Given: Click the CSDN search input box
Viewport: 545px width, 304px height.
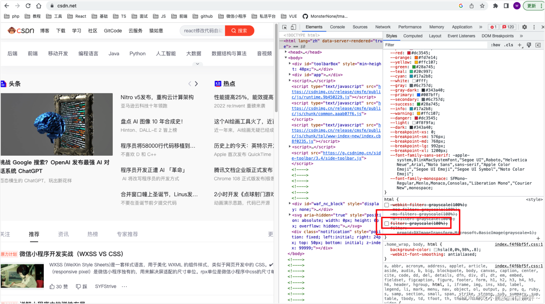Looking at the screenshot, I should (203, 31).
